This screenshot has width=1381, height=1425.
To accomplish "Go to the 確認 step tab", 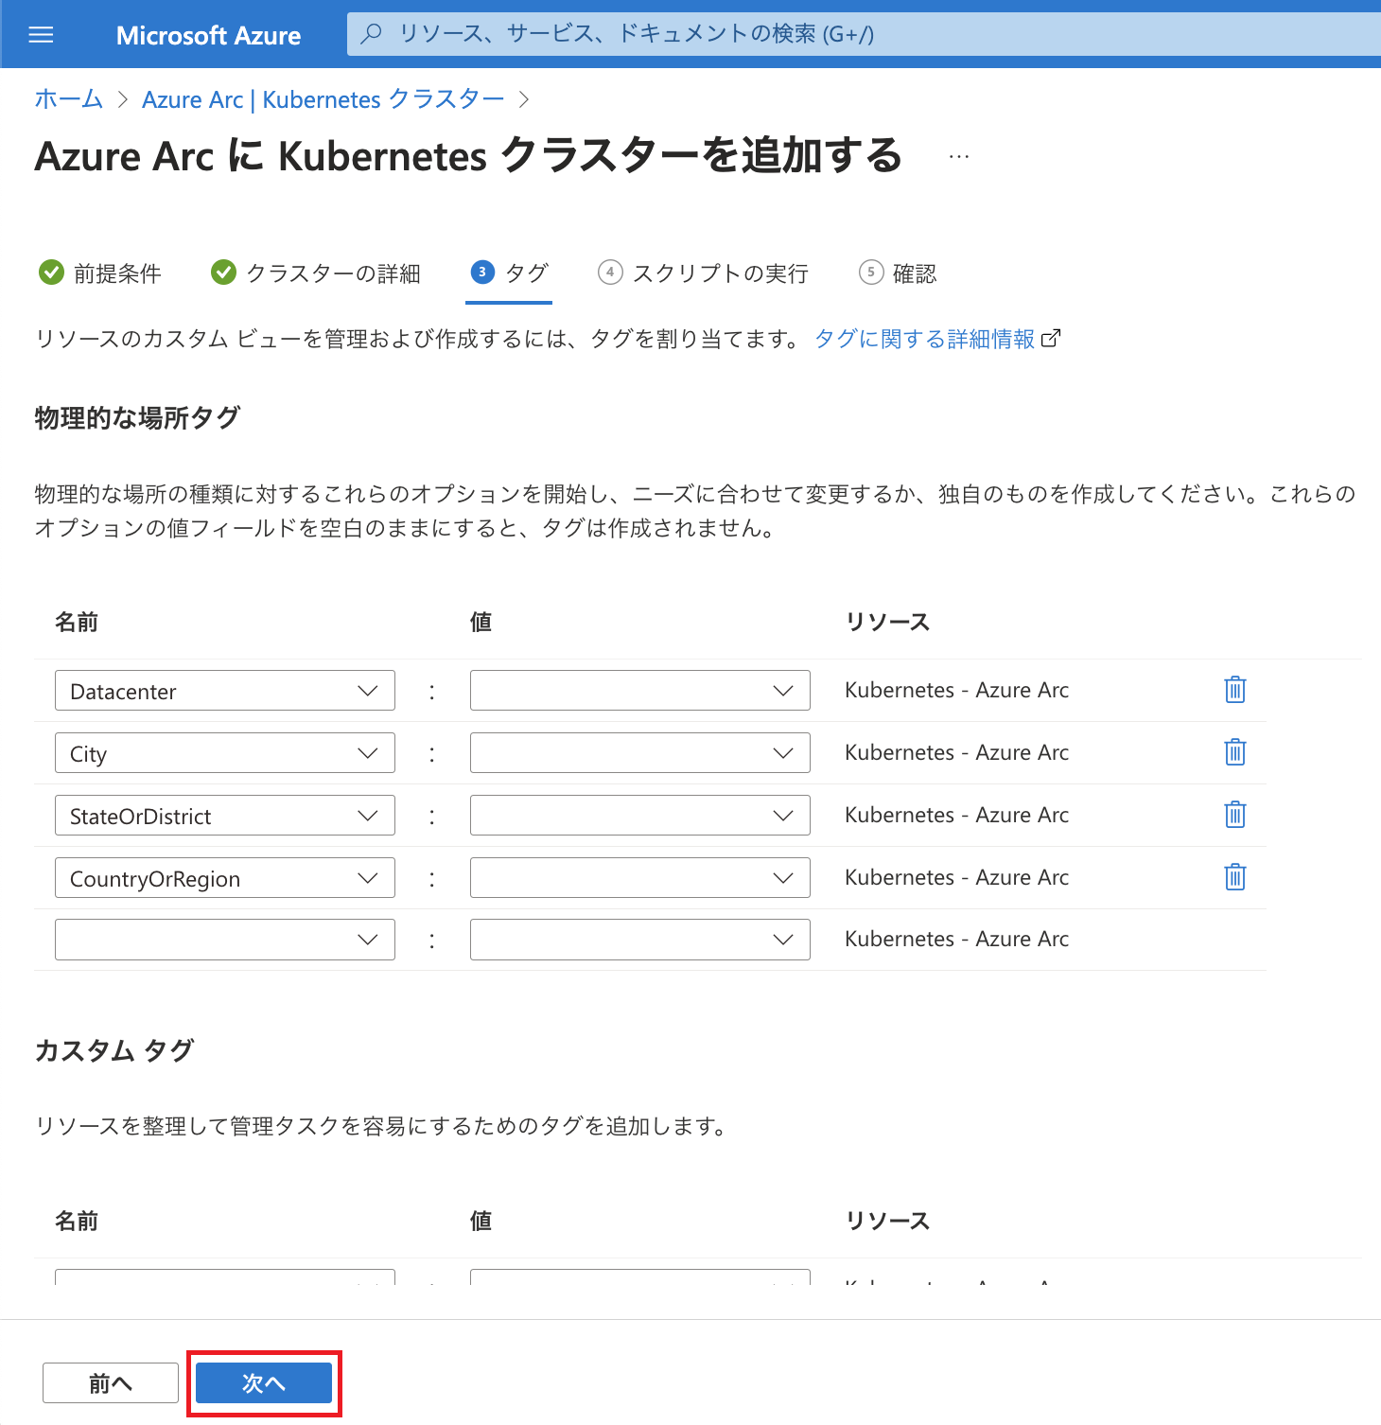I will pyautogui.click(x=899, y=273).
